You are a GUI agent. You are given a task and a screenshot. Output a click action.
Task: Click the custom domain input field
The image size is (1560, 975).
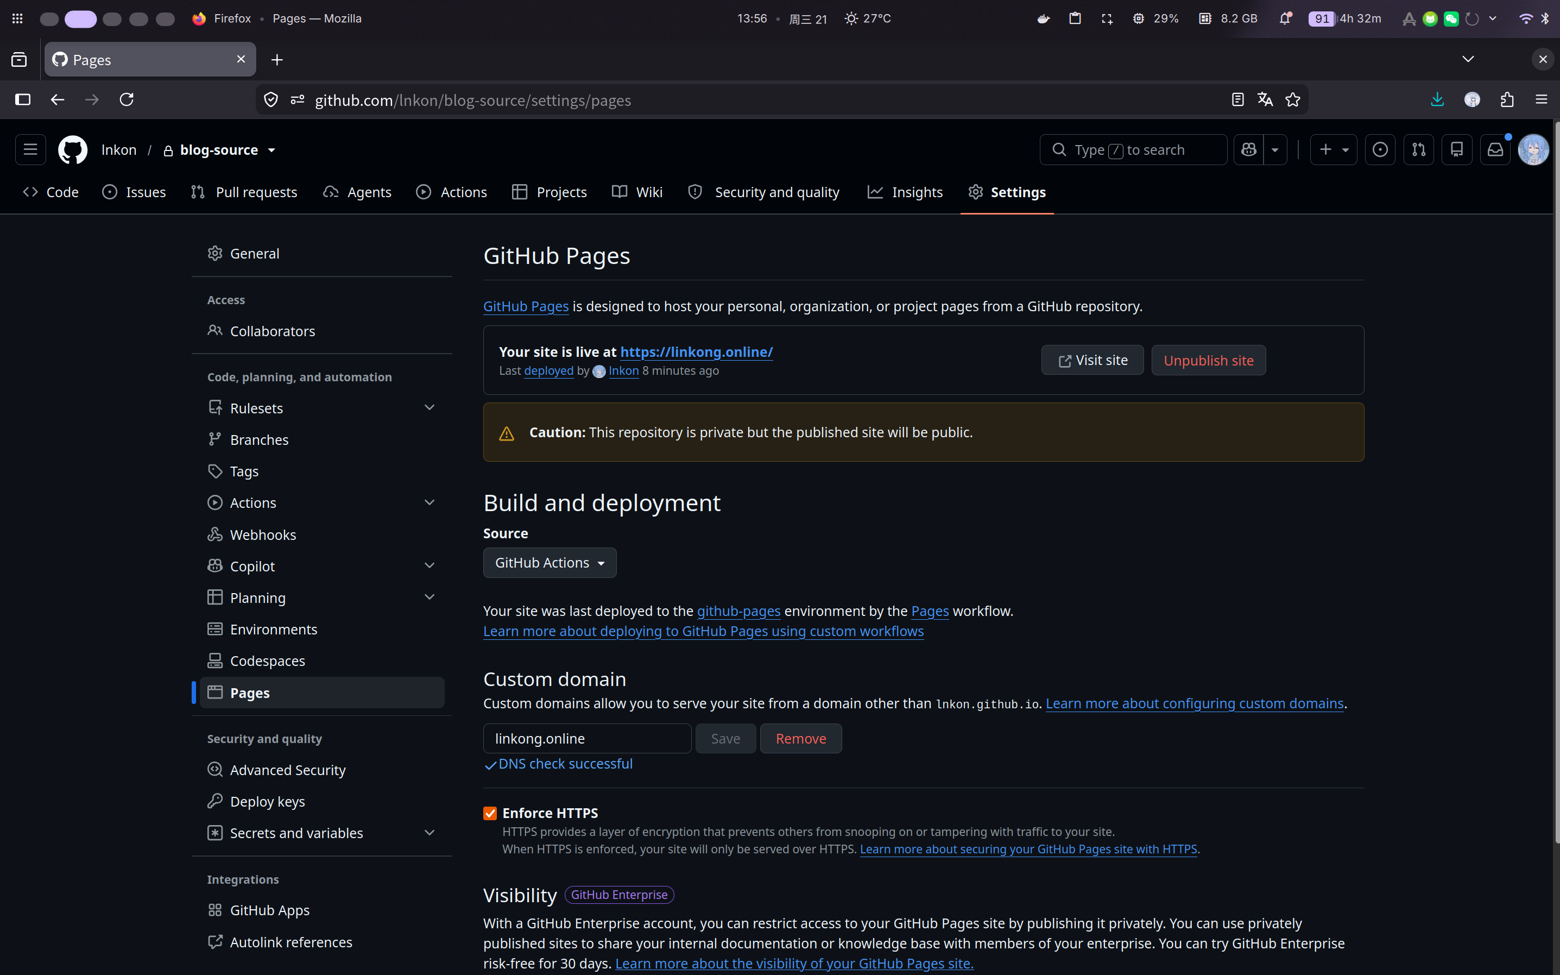586,738
